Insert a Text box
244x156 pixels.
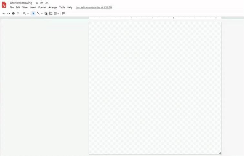coord(51,13)
